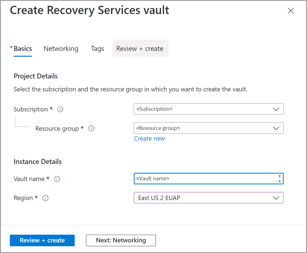Click the X icon to close the pane
307x253 pixels.
click(290, 10)
